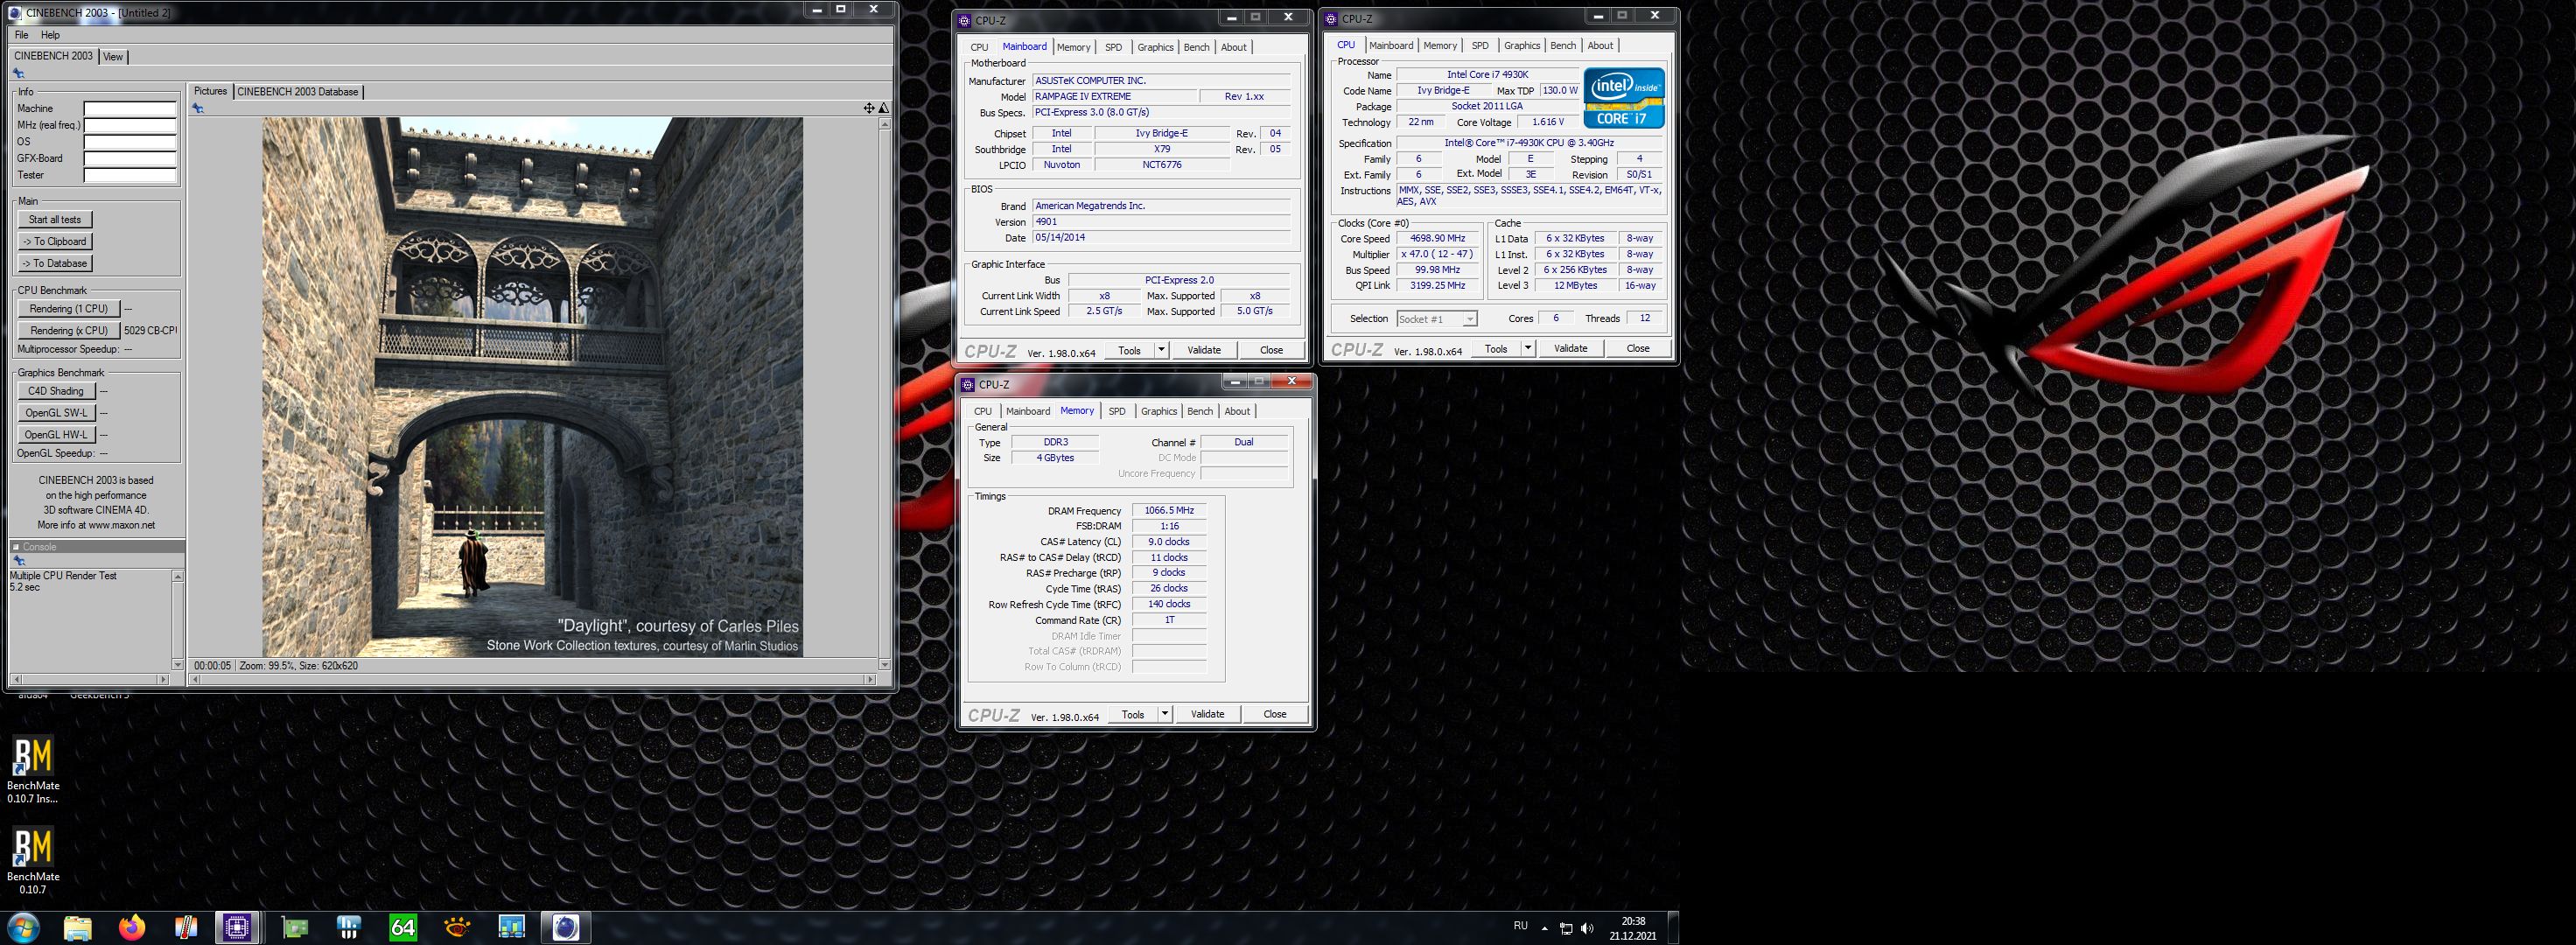Open the File menu in CINEBENCH
This screenshot has height=945, width=2576.
tap(21, 35)
